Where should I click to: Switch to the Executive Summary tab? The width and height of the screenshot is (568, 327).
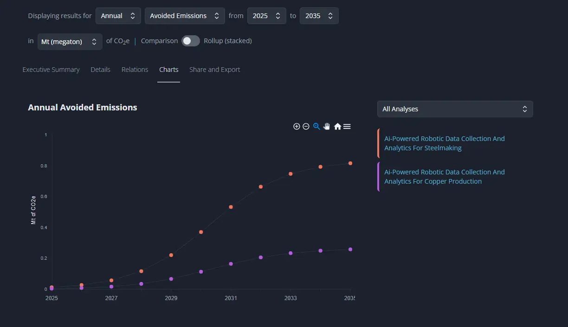pyautogui.click(x=51, y=70)
